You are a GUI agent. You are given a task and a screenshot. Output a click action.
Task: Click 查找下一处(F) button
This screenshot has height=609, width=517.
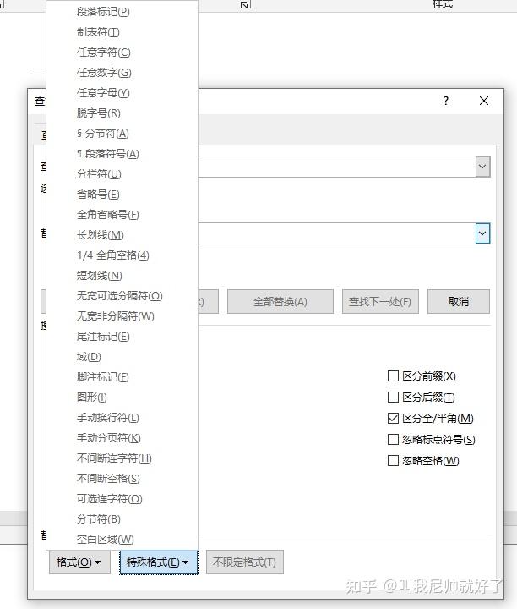point(380,301)
